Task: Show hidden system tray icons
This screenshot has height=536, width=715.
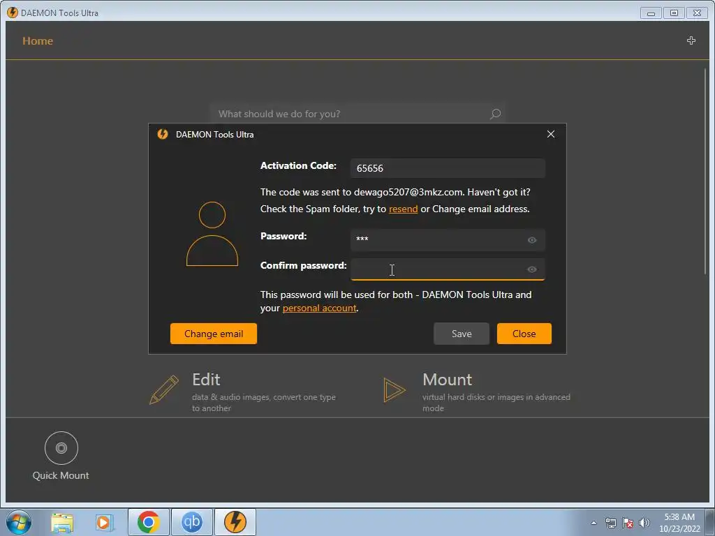Action: pyautogui.click(x=594, y=523)
